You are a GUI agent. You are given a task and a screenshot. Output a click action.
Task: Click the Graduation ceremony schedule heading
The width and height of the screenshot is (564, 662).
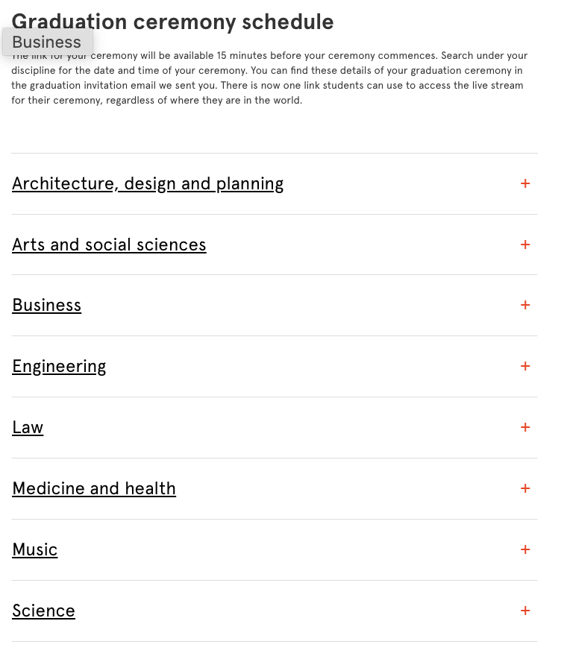tap(172, 21)
